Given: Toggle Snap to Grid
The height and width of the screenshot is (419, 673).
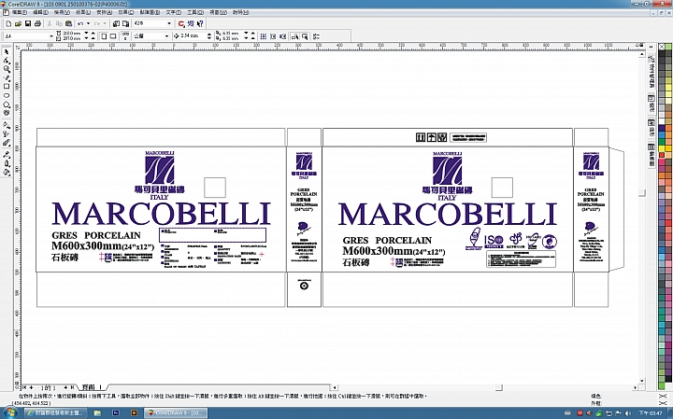Looking at the screenshot, I should (x=264, y=36).
